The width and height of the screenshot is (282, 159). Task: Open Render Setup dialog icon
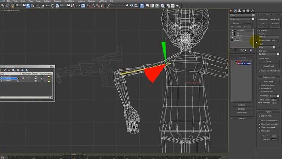[168, 6]
